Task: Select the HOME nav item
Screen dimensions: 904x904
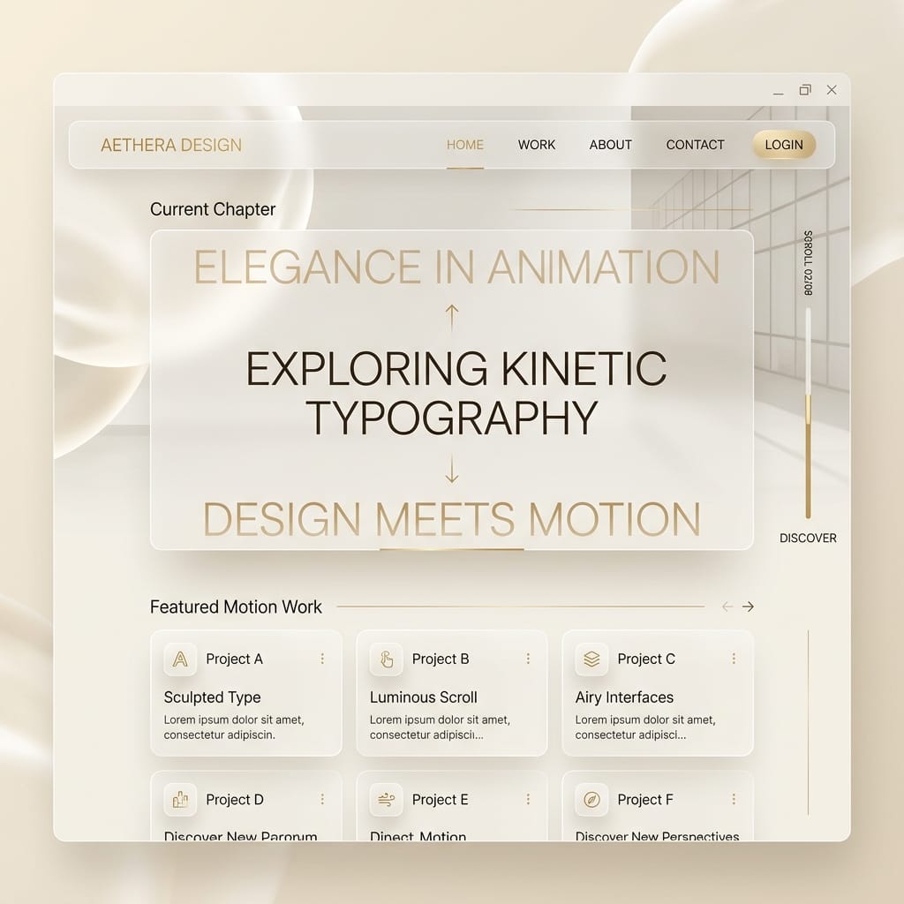Action: point(464,145)
